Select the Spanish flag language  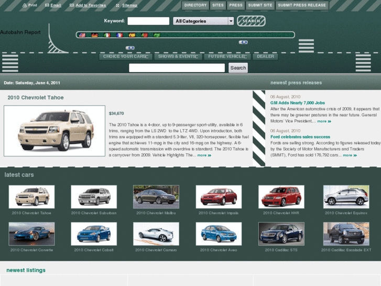pyautogui.click(x=132, y=35)
